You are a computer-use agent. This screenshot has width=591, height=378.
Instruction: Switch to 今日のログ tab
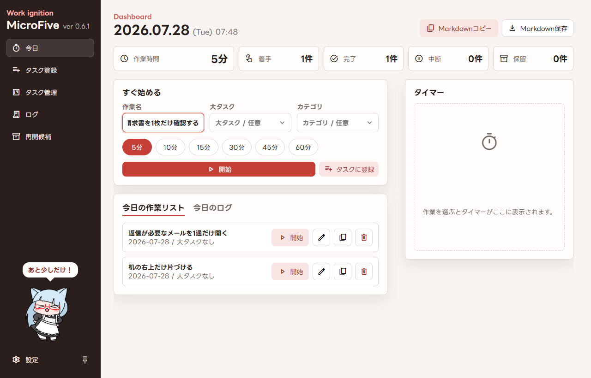click(x=212, y=208)
